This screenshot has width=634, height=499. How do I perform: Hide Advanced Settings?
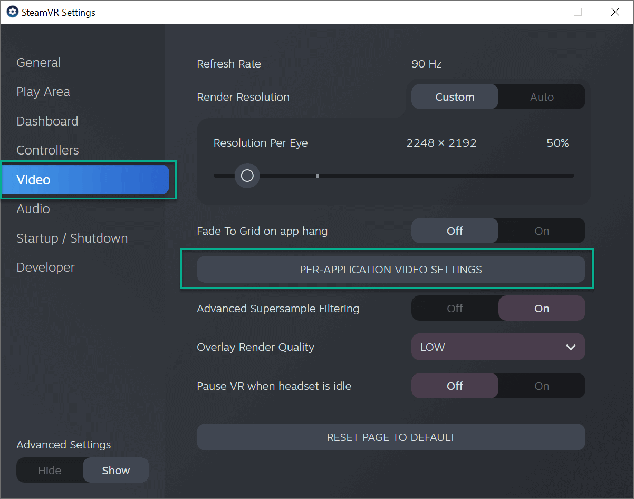point(50,471)
